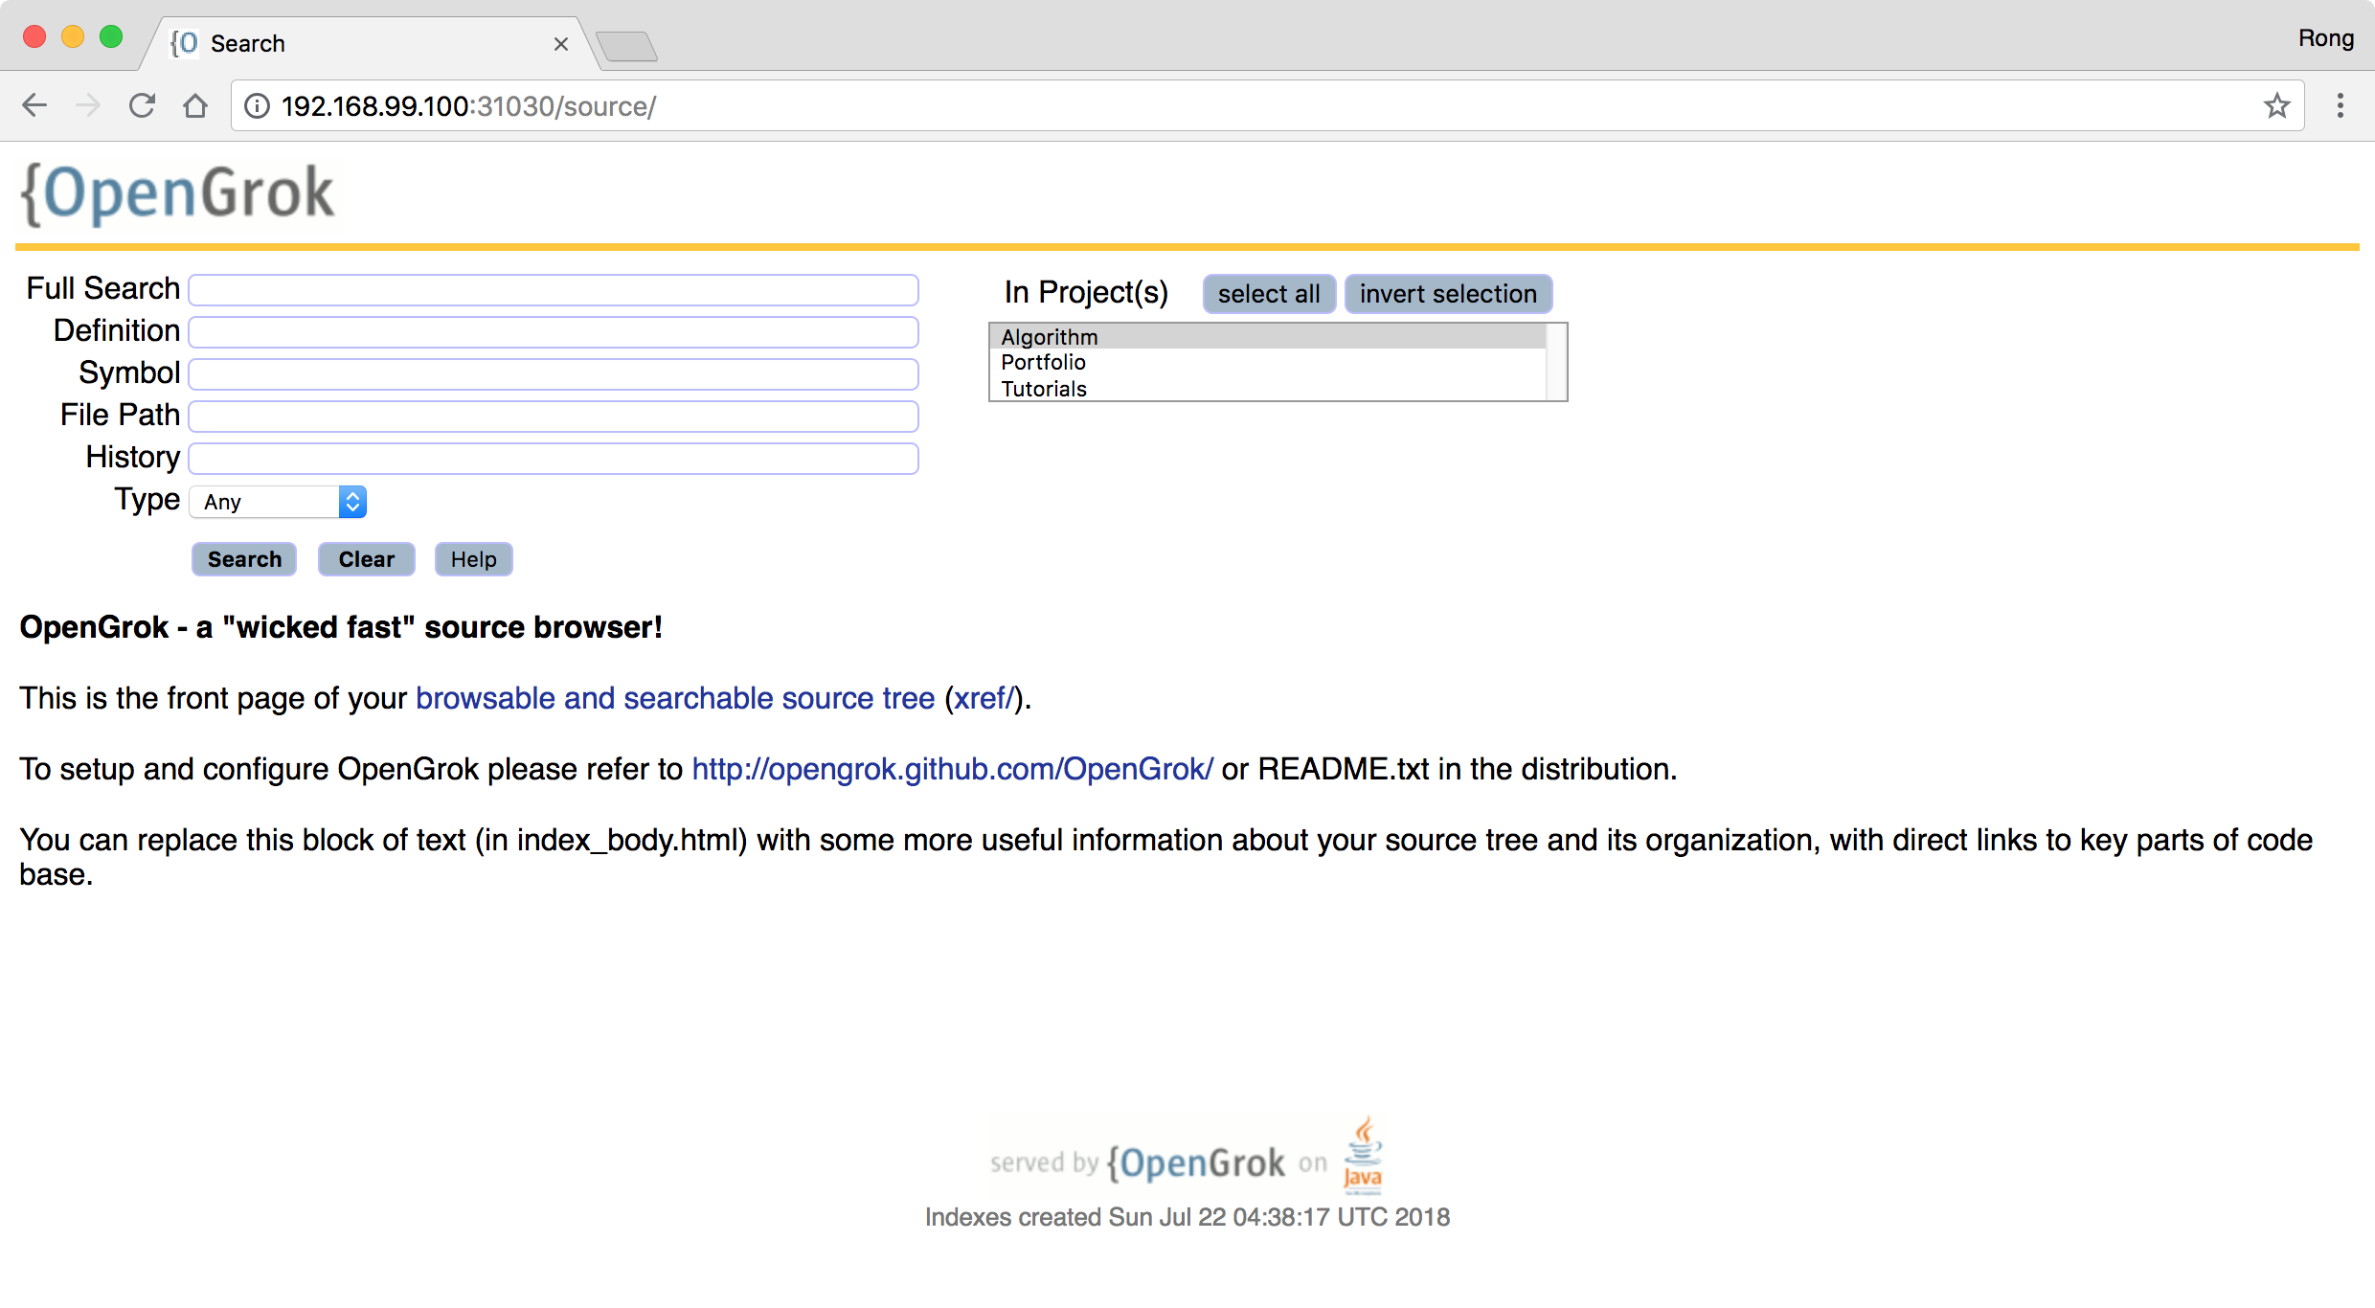Close the Search tab
This screenshot has height=1308, width=2375.
[561, 44]
